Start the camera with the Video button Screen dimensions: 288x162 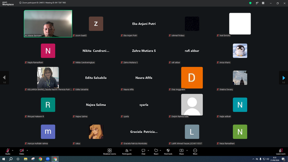[x=22, y=151]
